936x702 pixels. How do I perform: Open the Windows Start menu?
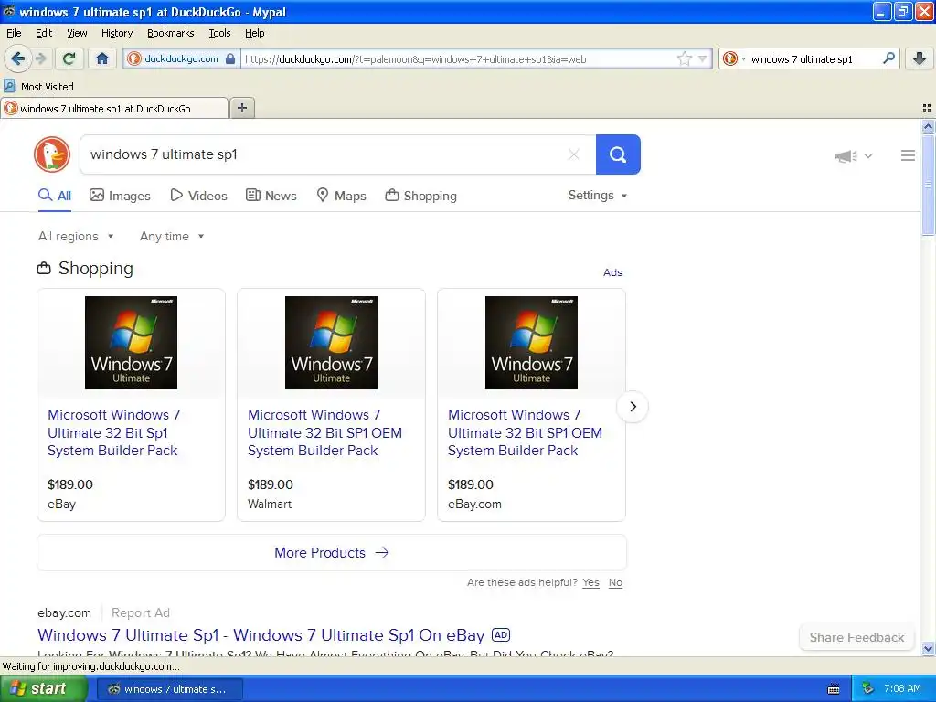(44, 689)
